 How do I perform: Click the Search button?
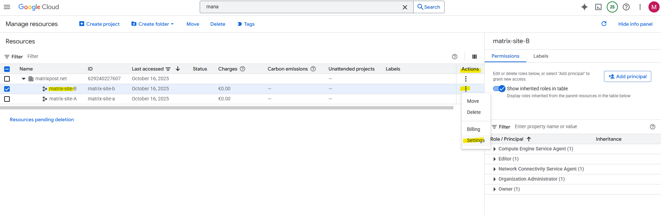tap(429, 7)
